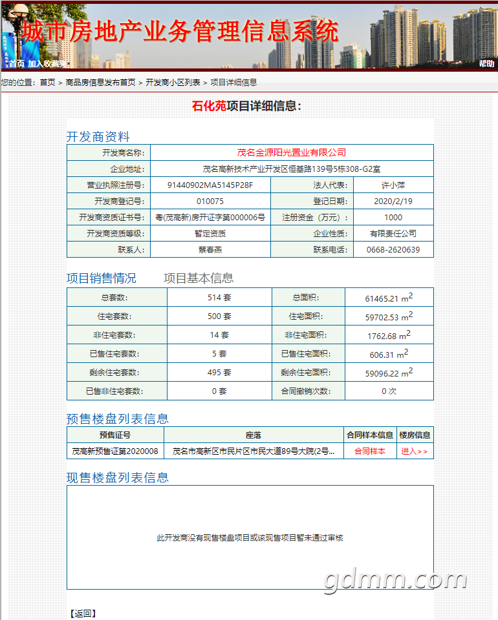
Task: Switch to the 项目基本信息 tab
Action: (x=199, y=278)
